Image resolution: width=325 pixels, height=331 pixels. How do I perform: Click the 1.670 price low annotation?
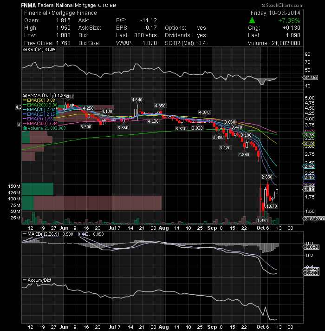pyautogui.click(x=272, y=206)
